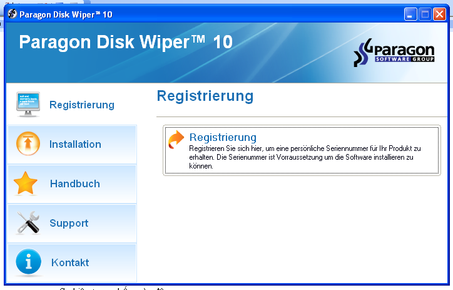
Task: Close the Paragon Disk Wiper window
Action: [x=439, y=14]
